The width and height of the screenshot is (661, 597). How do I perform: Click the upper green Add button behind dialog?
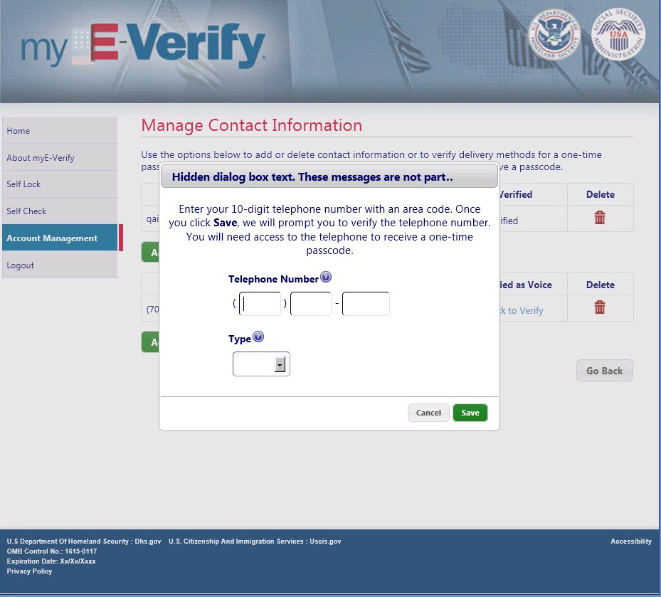(151, 252)
